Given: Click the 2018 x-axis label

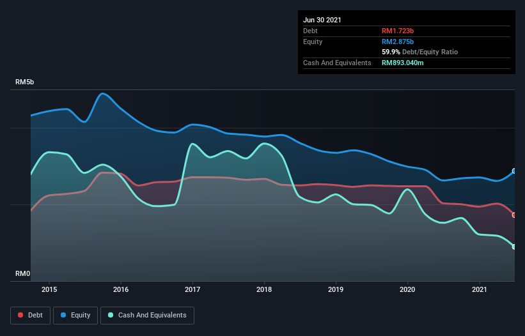Looking at the screenshot, I should coord(264,289).
